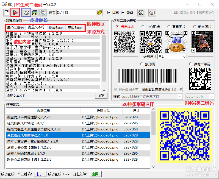Click the 尺寸 column header
The image size is (219, 179).
(x=136, y=111)
